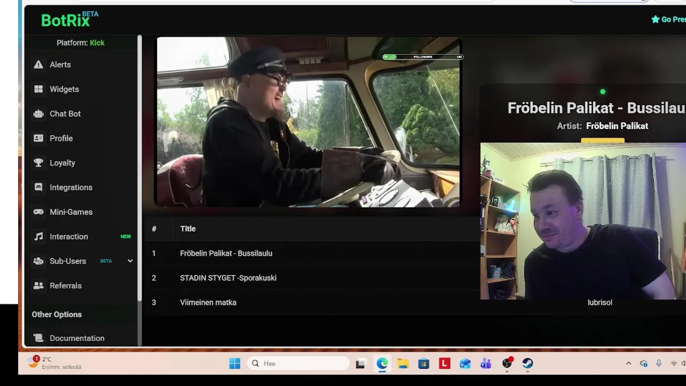Open Microsoft Teams from the taskbar

point(486,363)
